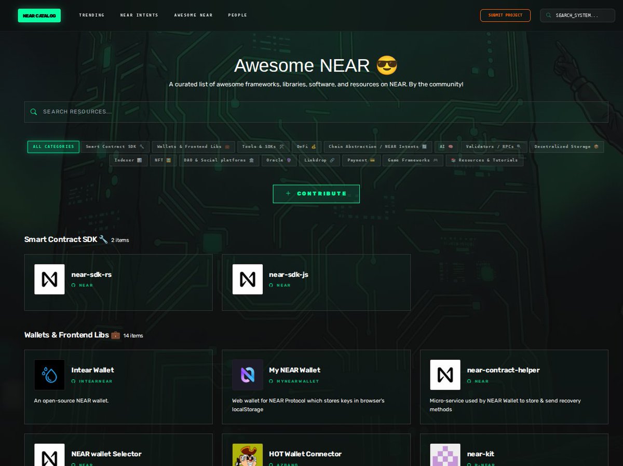The width and height of the screenshot is (623, 466).
Task: Filter by DeFi category
Action: (306, 147)
